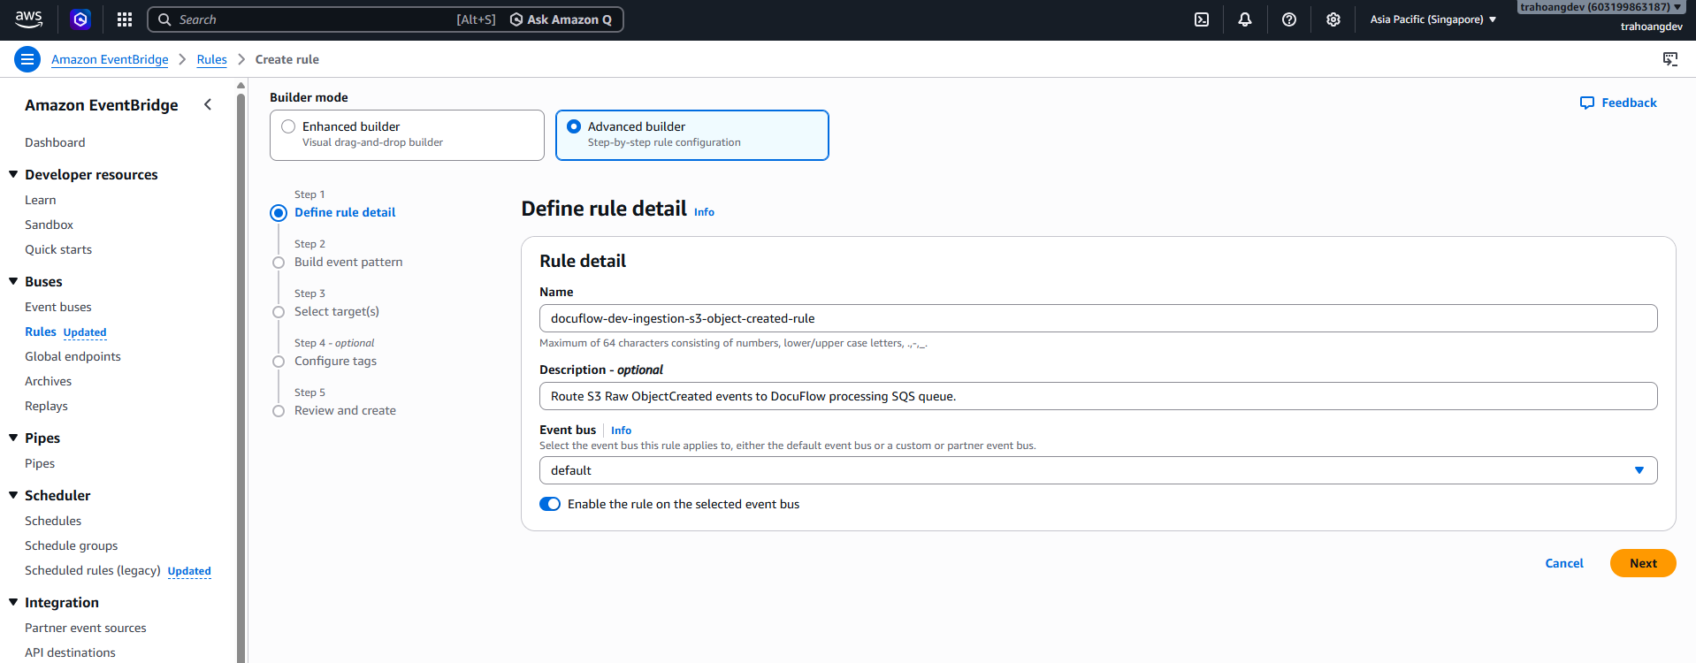Open Schedule groups in the sidebar

pyautogui.click(x=72, y=545)
